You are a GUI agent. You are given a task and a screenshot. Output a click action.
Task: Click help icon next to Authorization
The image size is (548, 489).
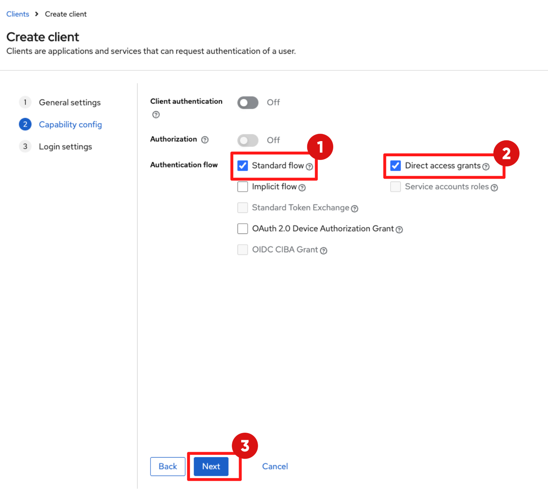tap(205, 140)
